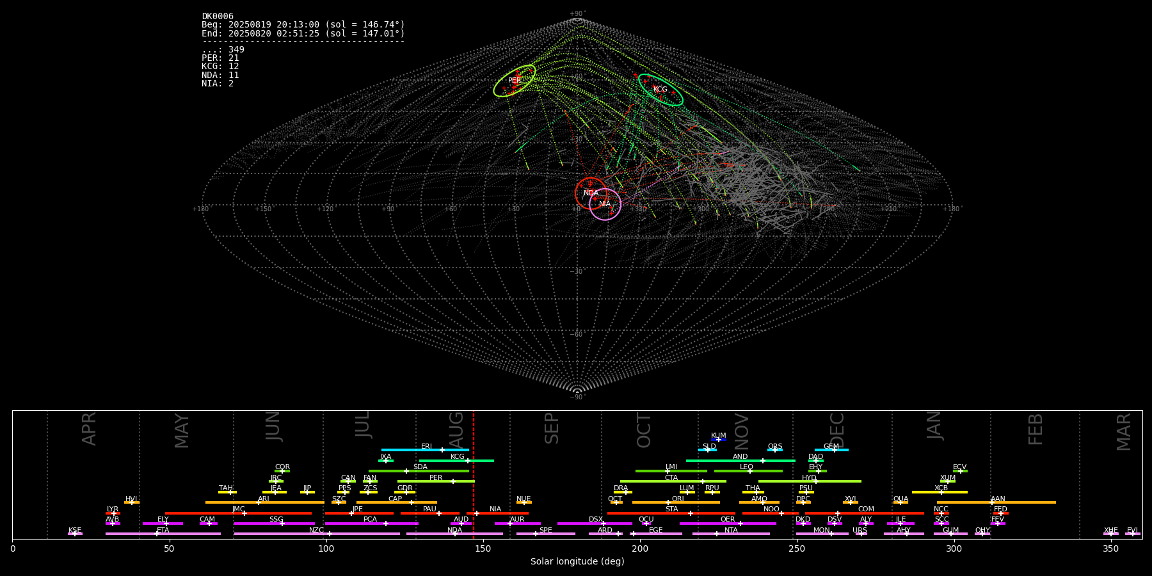1152x576 pixels.
Task: Click the GEM shower bar in the timeline
Action: pos(831,450)
